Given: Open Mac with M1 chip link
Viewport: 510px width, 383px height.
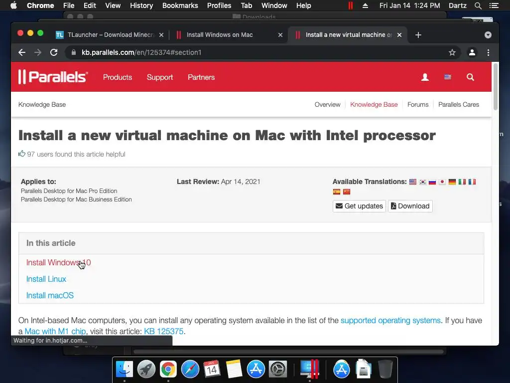Looking at the screenshot, I should pos(55,332).
